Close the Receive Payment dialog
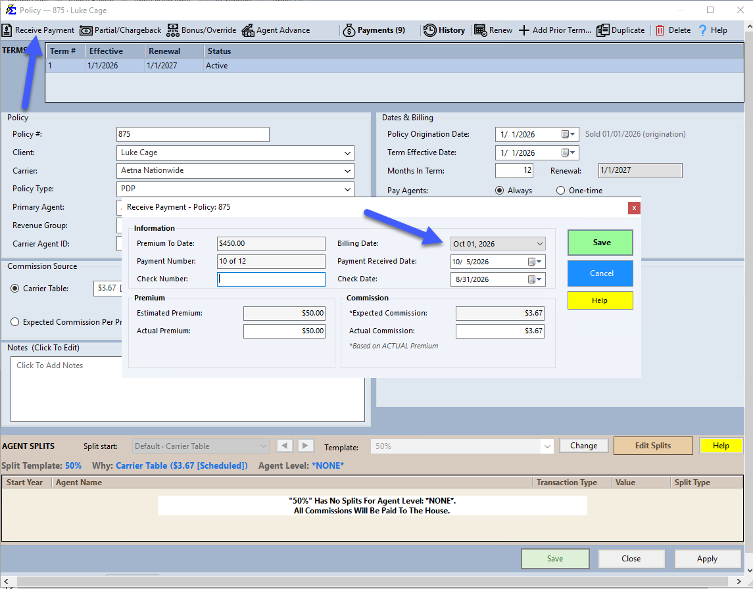 [634, 208]
